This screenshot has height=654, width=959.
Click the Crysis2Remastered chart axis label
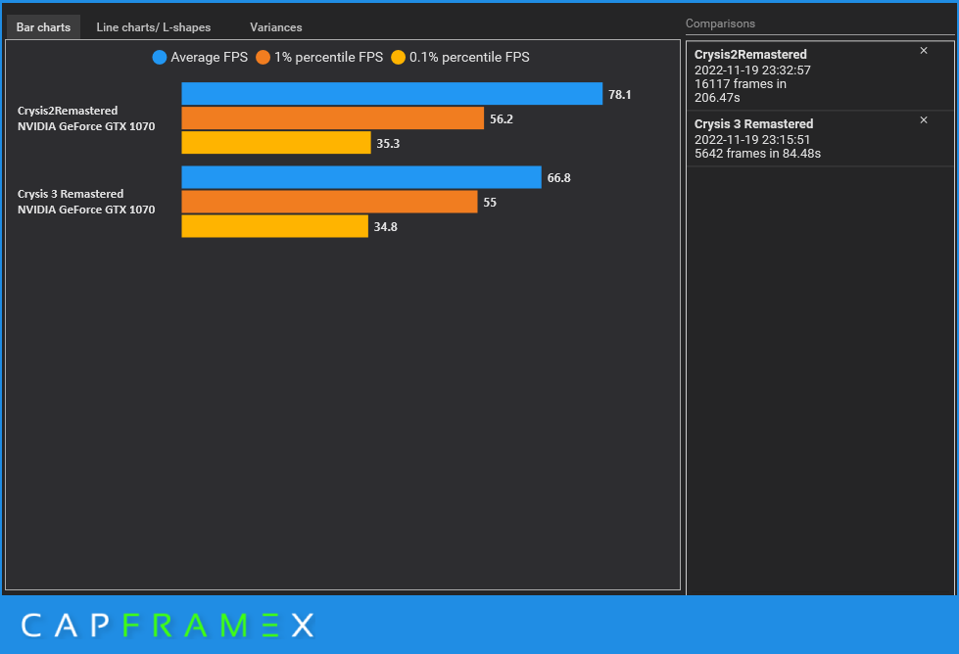[x=86, y=118]
